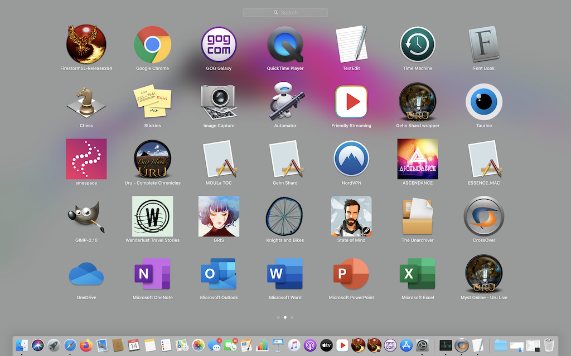Open State of Mind

pyautogui.click(x=351, y=216)
